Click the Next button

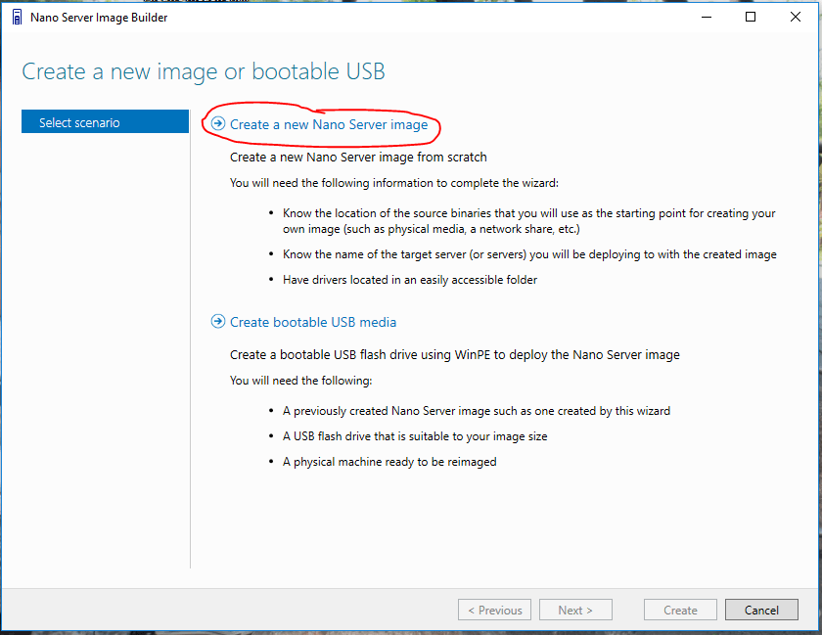click(x=575, y=610)
